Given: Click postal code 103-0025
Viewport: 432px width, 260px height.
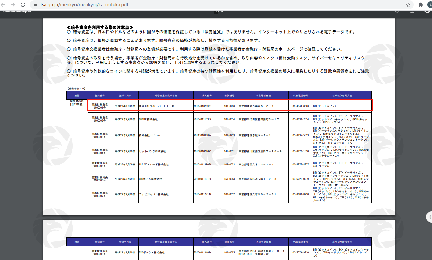Looking at the screenshot, I should point(229,252).
